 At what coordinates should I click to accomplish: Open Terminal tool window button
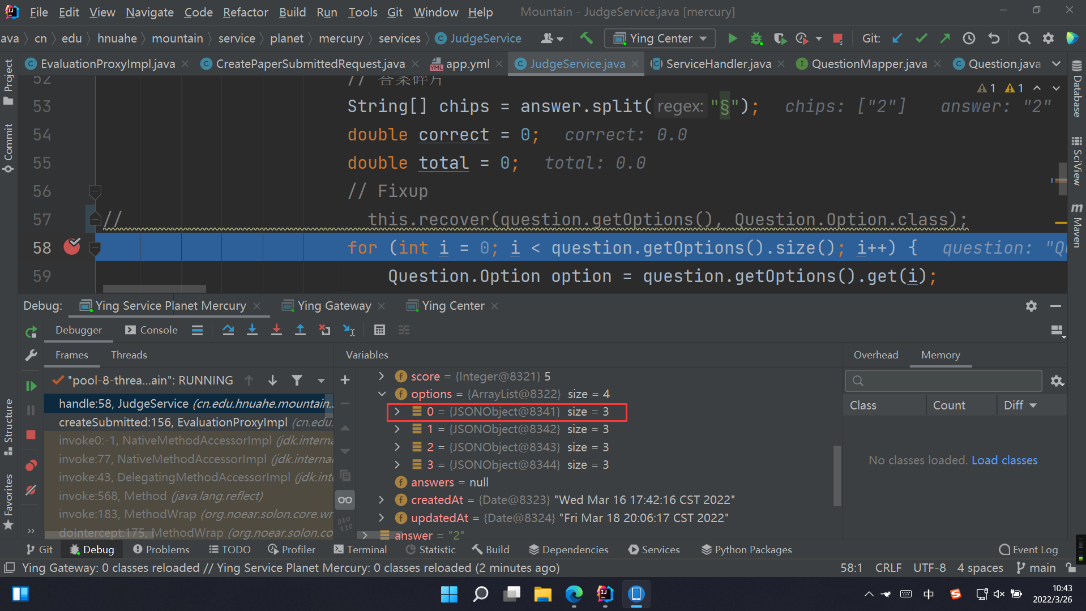point(360,550)
